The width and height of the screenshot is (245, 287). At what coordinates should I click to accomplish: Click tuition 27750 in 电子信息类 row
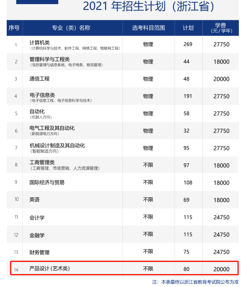tap(221, 96)
